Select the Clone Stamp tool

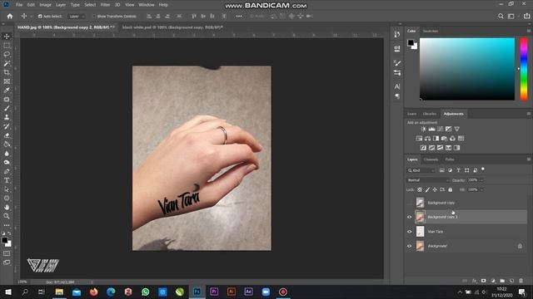click(x=7, y=117)
